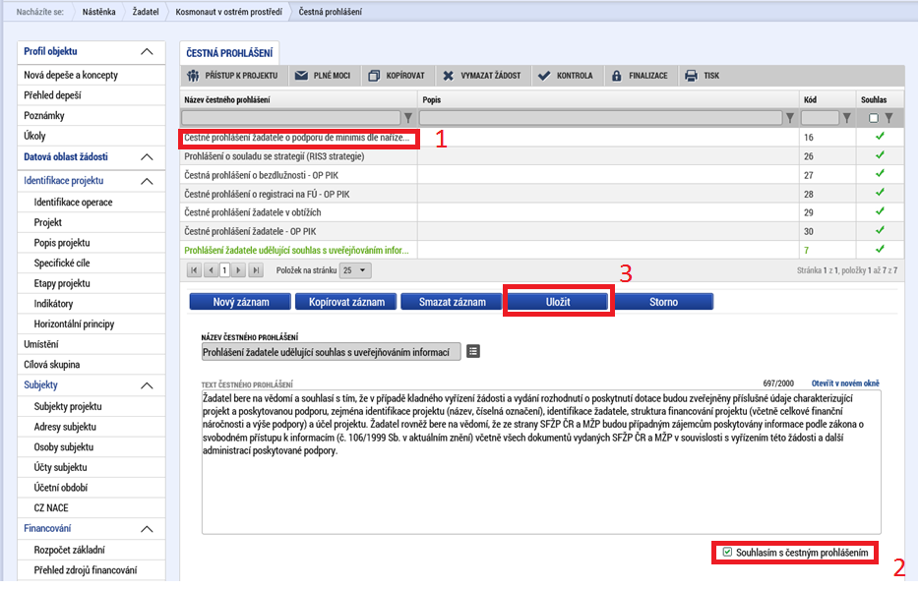Click the Uložit button
Screen dimensions: 920x589
click(558, 302)
